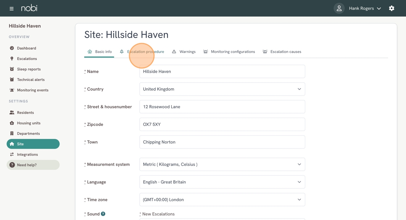
Task: Go to Sleep reports in sidebar
Action: point(29,69)
